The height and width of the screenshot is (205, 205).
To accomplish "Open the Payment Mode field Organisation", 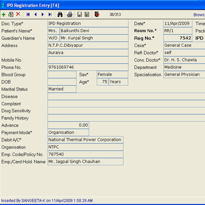I will [x=68, y=132].
